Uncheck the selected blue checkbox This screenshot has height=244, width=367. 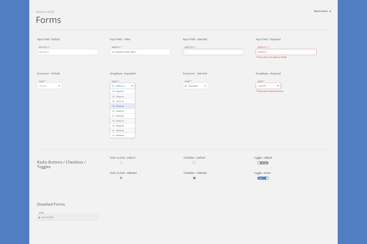click(194, 178)
